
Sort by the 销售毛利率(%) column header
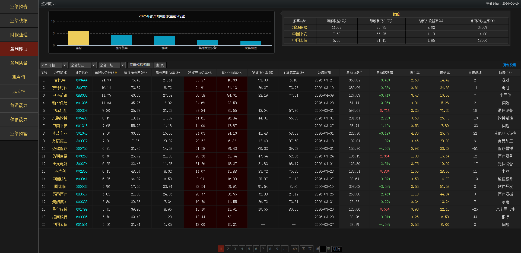(x=263, y=73)
